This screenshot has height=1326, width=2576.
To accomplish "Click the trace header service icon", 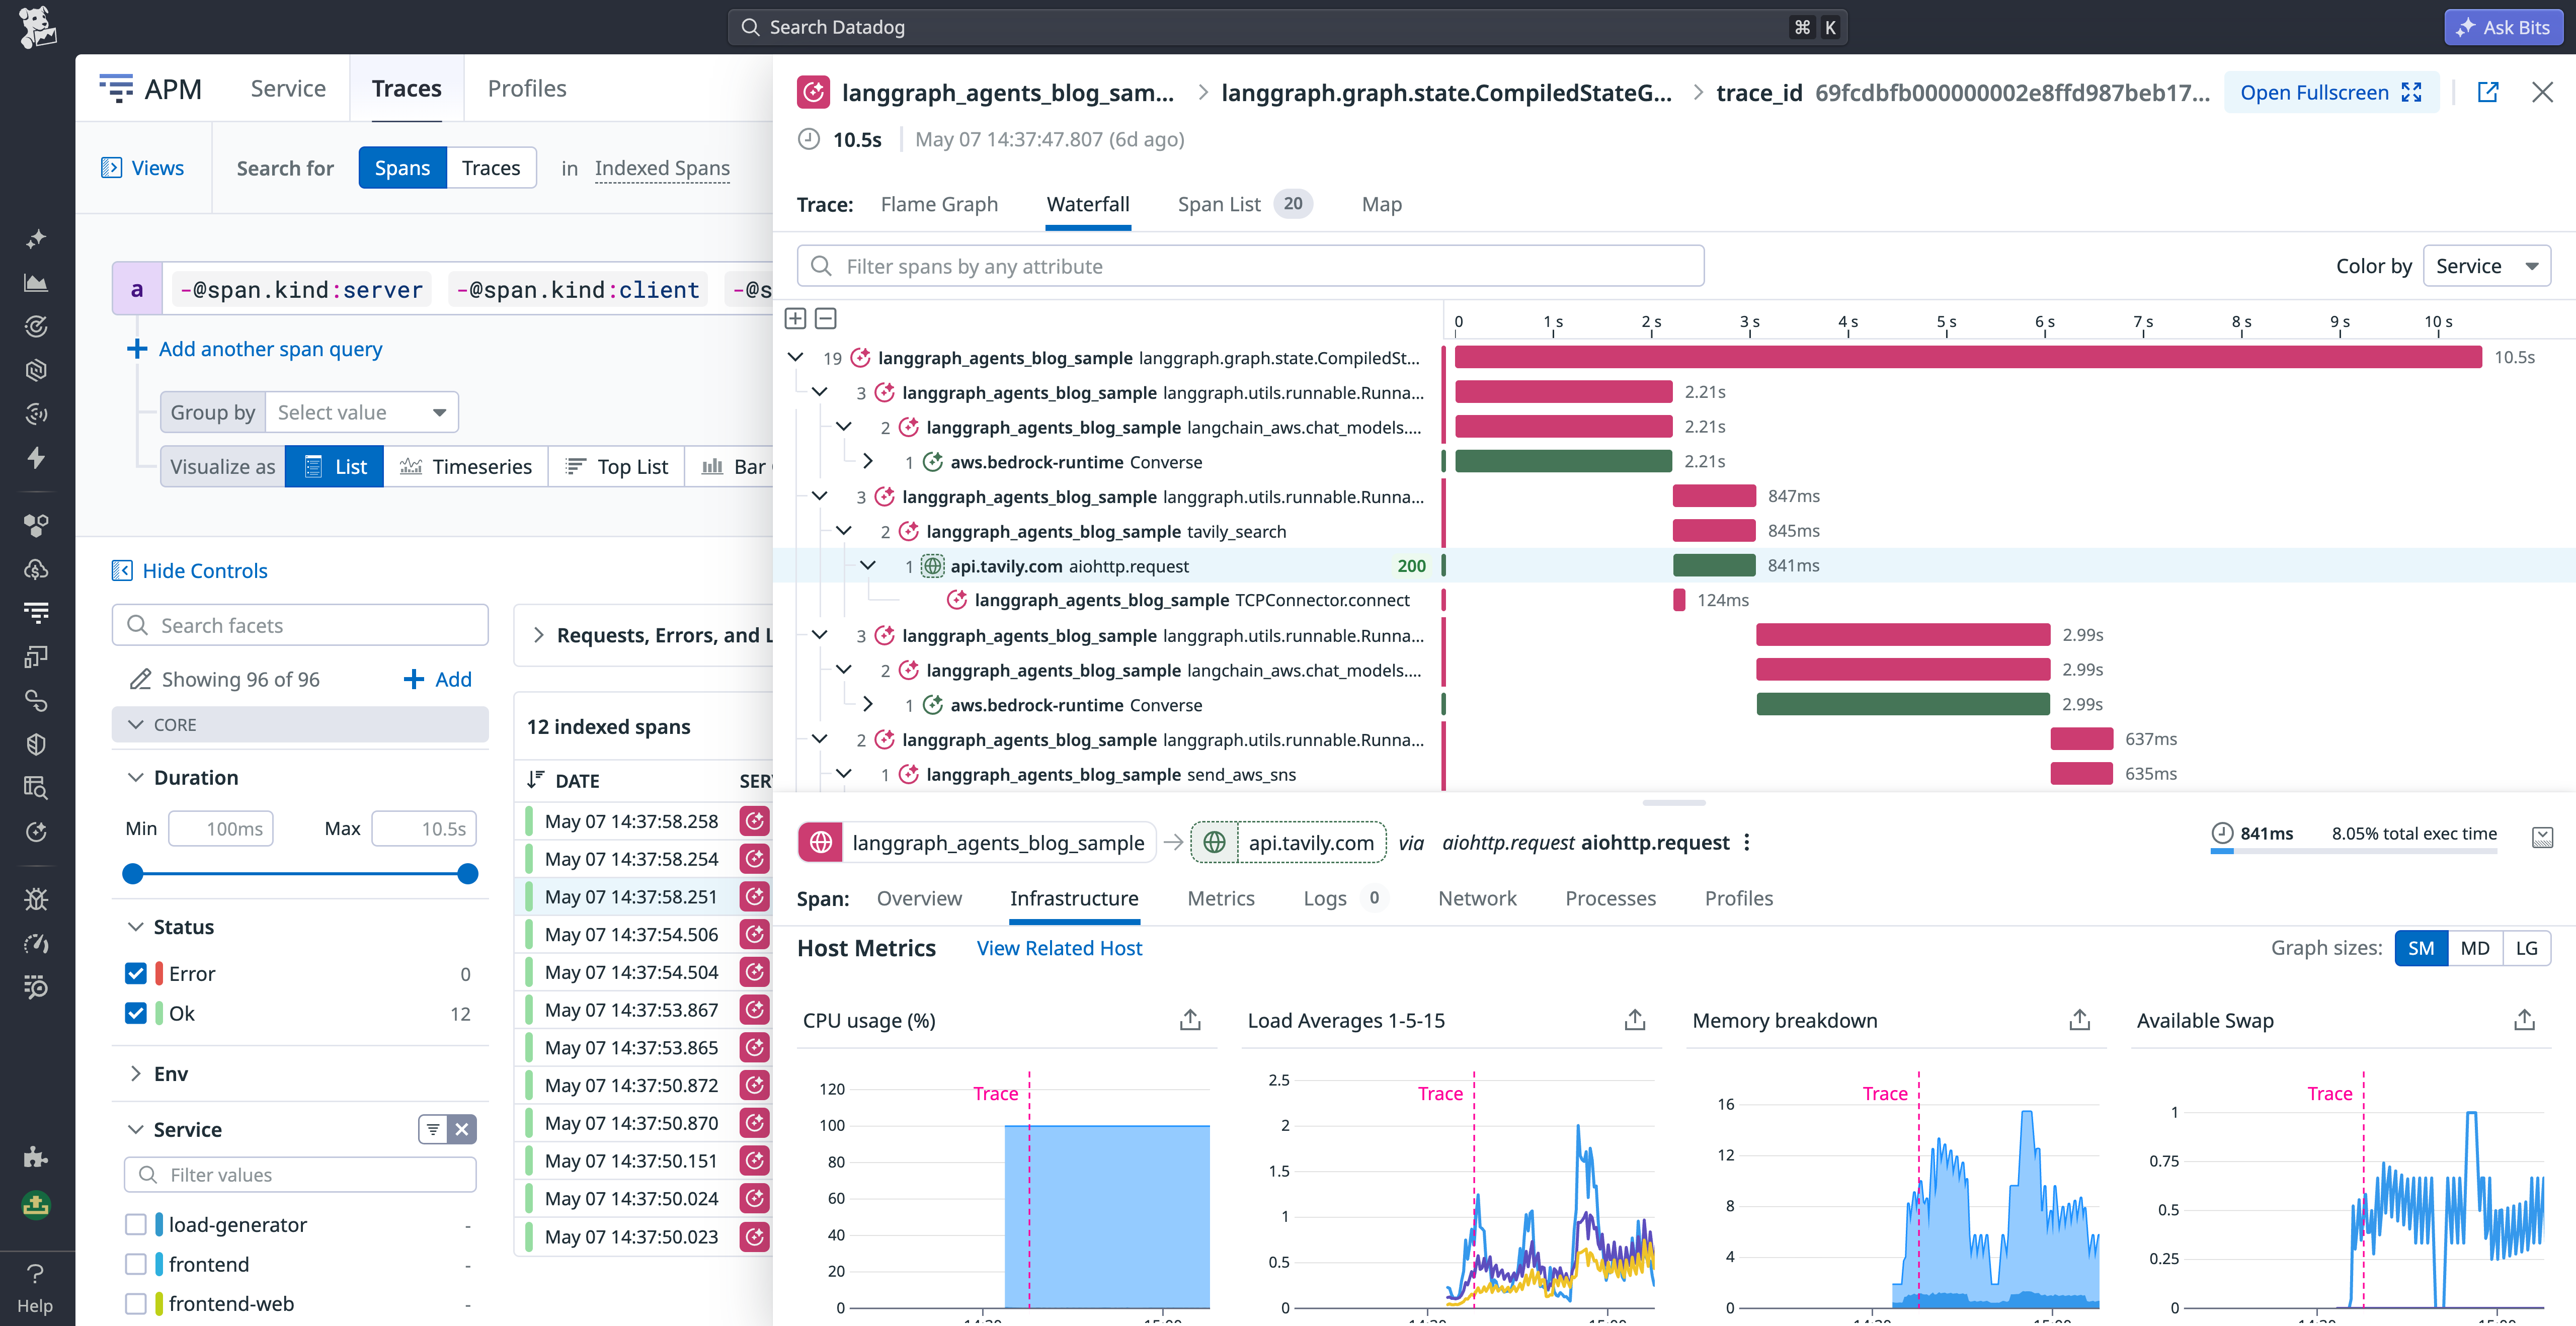I will 813,93.
